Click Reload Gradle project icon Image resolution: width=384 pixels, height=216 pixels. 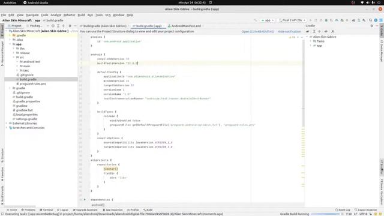[308, 31]
